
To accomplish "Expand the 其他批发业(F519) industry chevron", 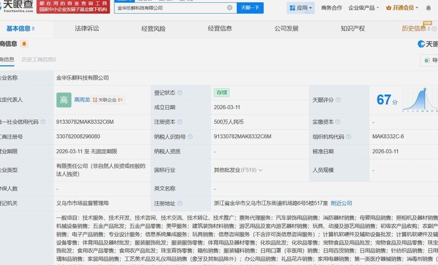I will (260, 170).
